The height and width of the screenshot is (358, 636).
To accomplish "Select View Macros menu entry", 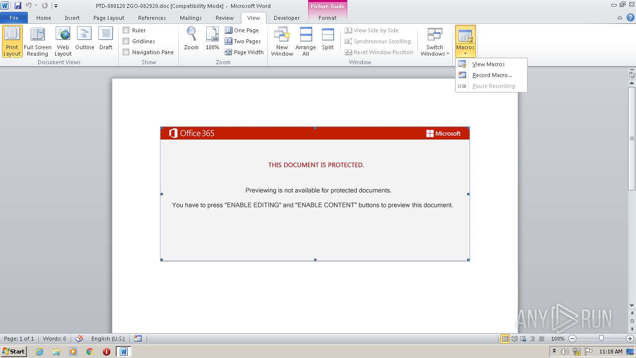I will coord(491,64).
